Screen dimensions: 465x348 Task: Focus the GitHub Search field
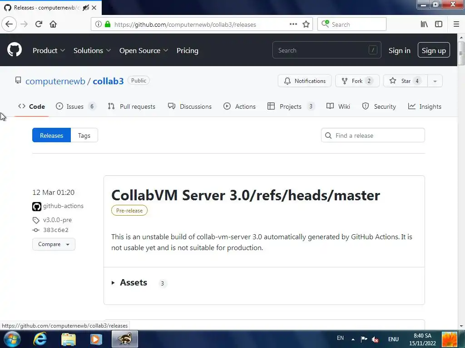327,50
